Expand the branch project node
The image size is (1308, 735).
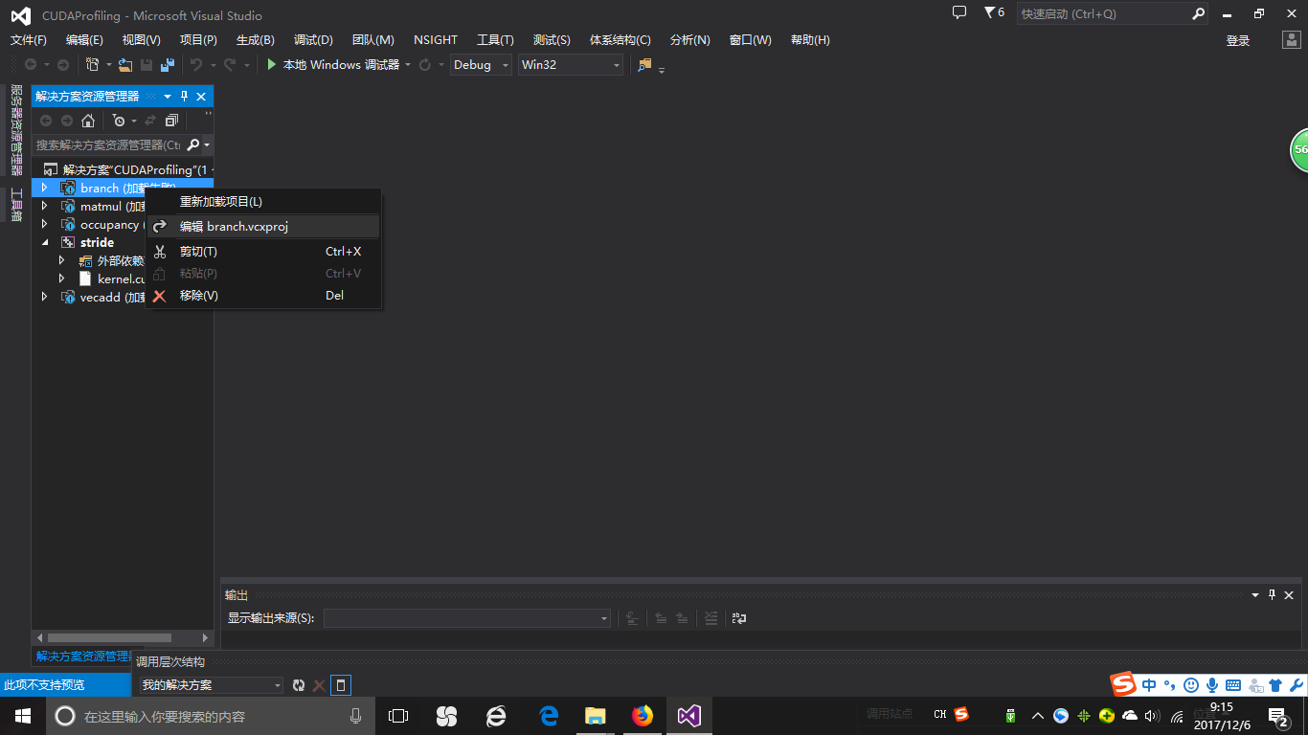[x=44, y=188]
